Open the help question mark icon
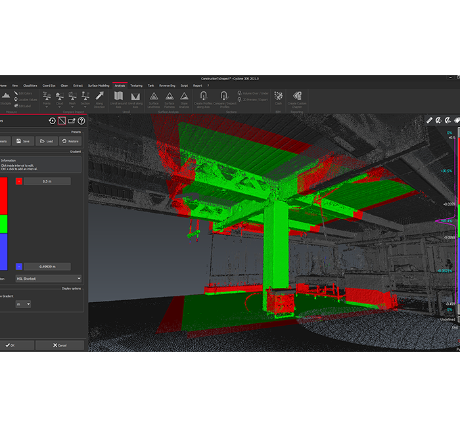460x427 pixels. tap(81, 121)
